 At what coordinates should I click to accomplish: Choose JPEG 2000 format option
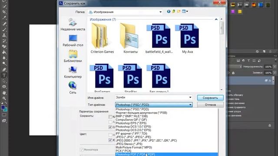(166, 140)
